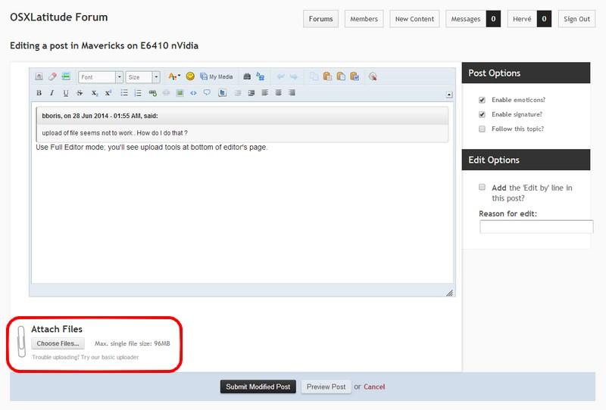Screen dimensions: 606x410
Task: Click Submit Modified Post
Action: point(258,387)
